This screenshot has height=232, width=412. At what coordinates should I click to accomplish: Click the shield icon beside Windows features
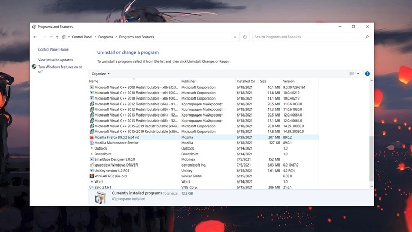tap(34, 67)
